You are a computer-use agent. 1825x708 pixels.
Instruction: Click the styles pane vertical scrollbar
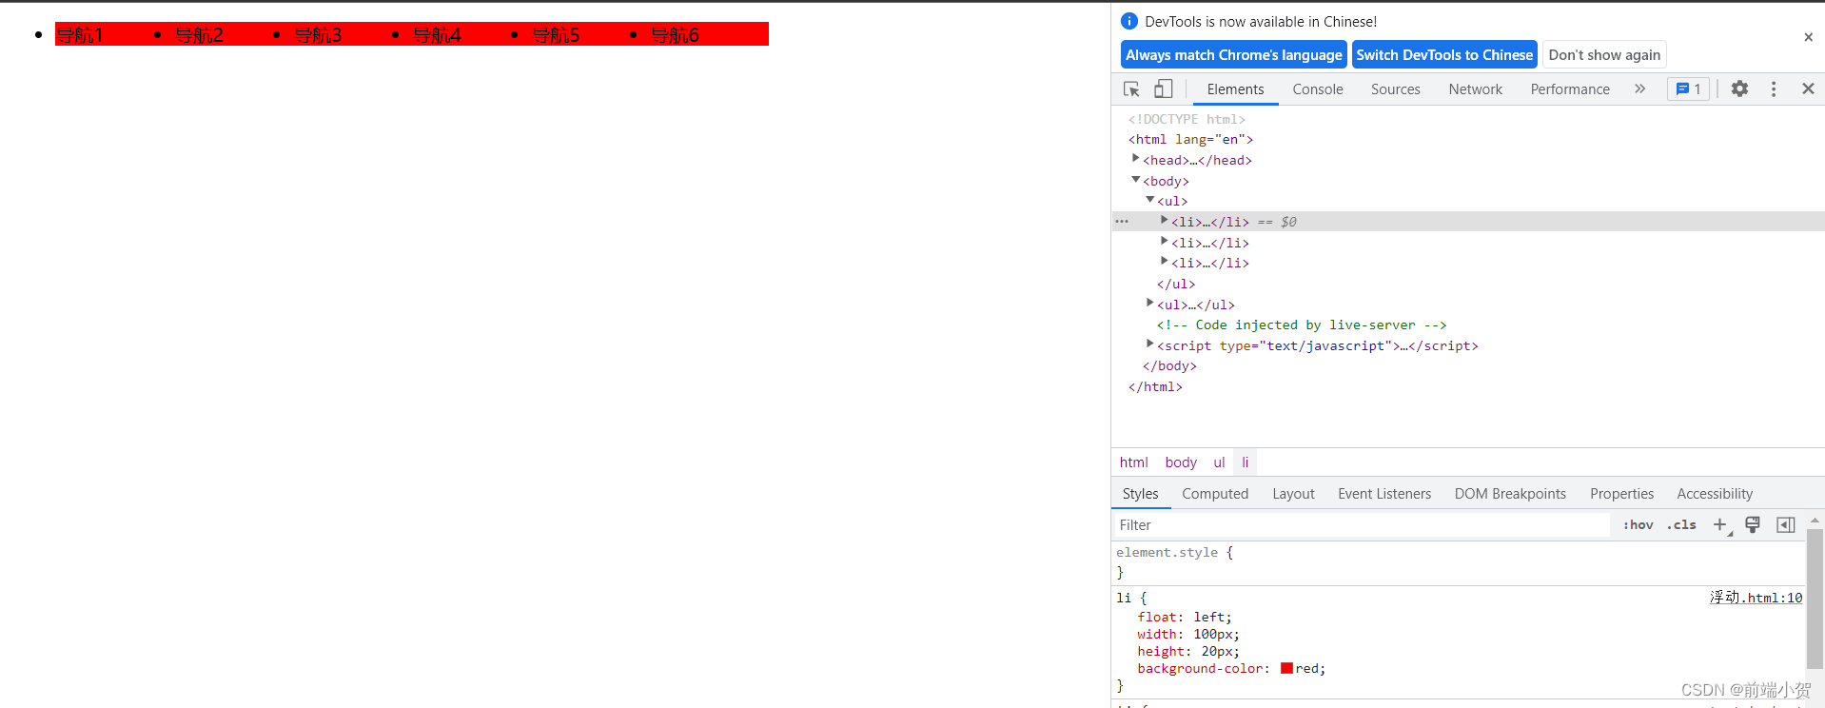coord(1815,600)
